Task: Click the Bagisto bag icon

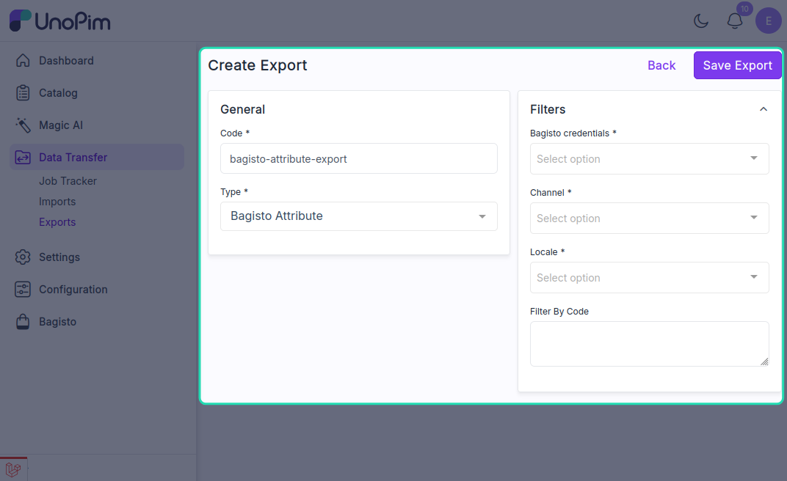Action: 23,322
